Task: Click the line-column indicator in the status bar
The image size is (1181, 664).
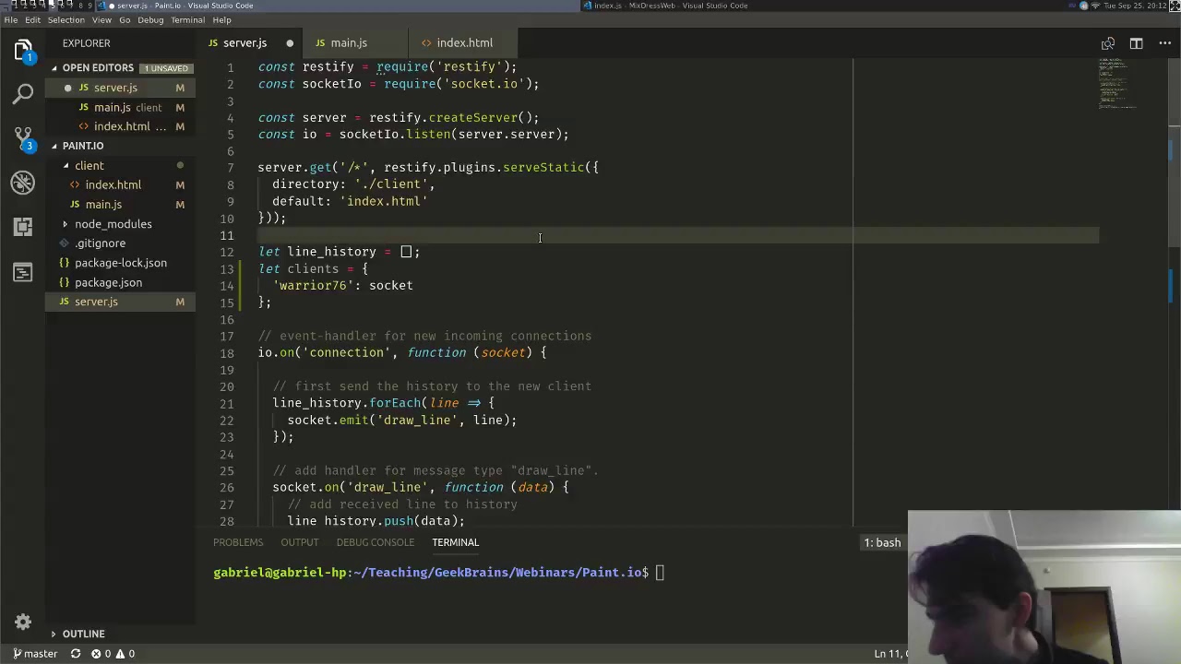Action: pos(890,654)
